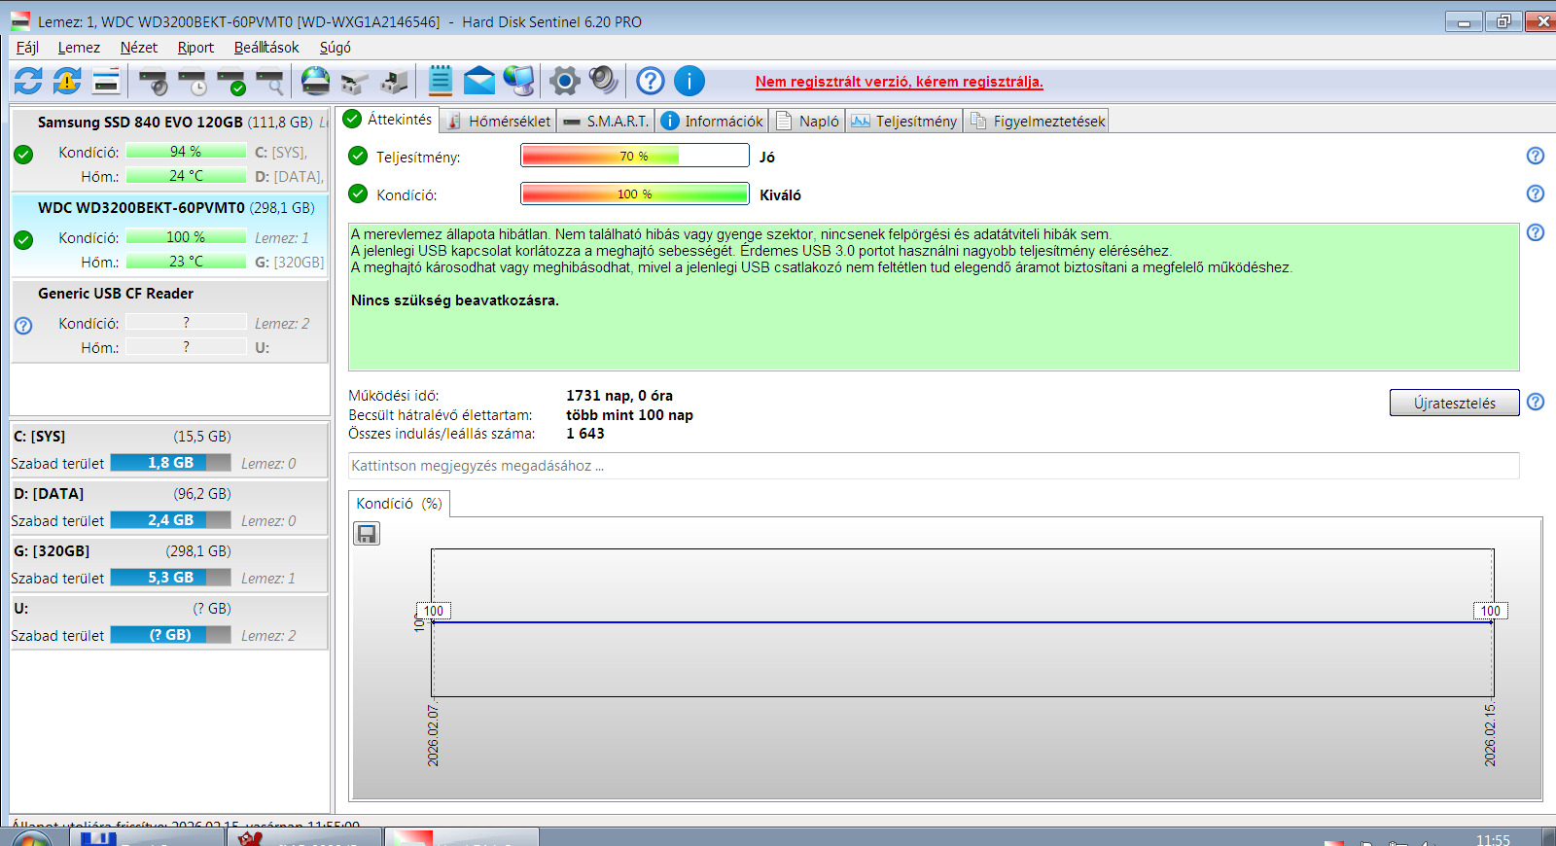
Task: Click the help icon next to Újratesztelés
Action: [x=1536, y=402]
